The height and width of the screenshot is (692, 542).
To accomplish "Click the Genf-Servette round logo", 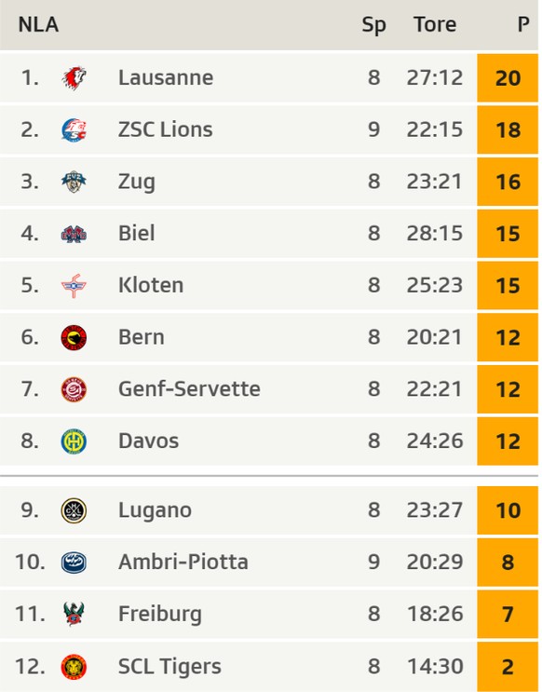I will [74, 389].
